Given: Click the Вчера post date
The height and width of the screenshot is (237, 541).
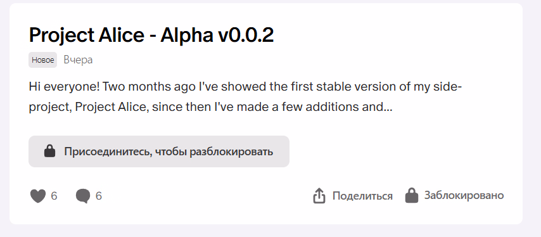Looking at the screenshot, I should coord(78,60).
